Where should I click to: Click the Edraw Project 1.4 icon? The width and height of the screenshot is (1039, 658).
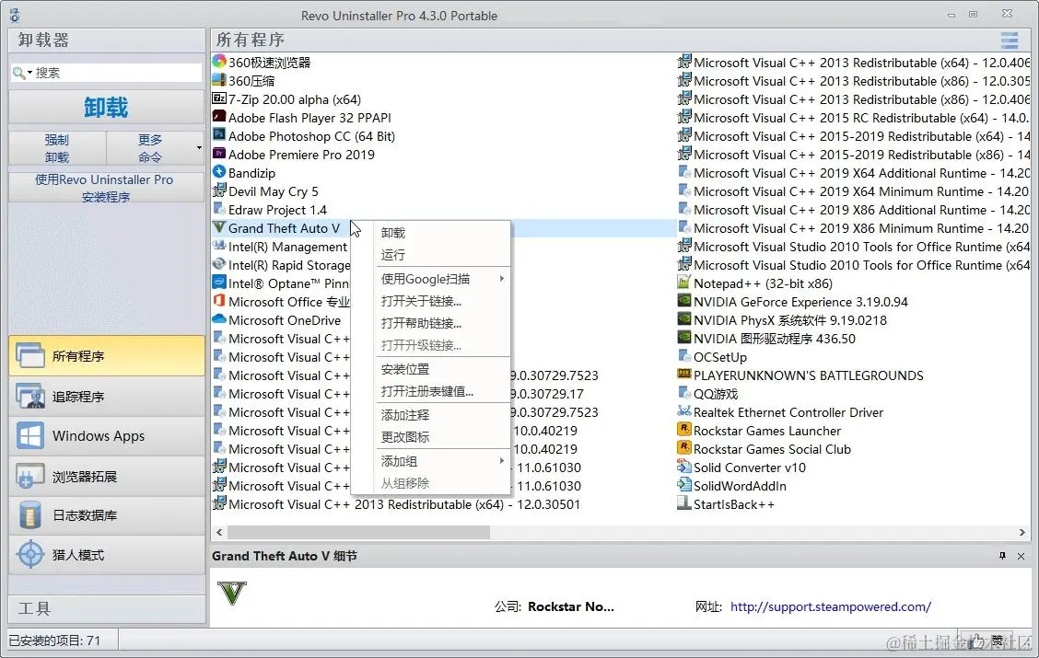(x=218, y=209)
